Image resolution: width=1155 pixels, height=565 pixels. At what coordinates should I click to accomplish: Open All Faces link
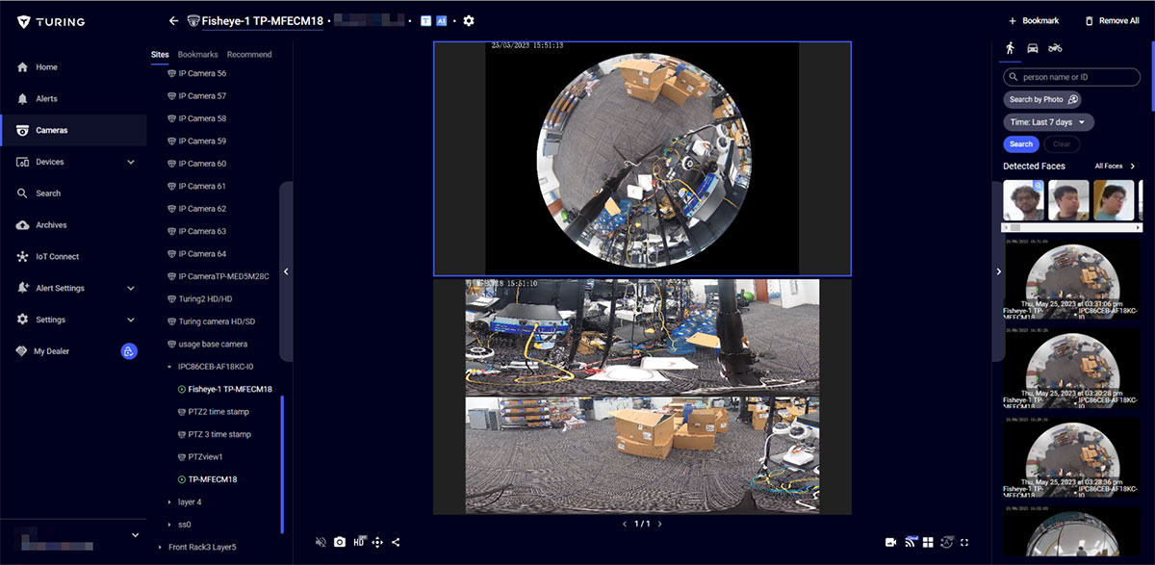point(1116,167)
